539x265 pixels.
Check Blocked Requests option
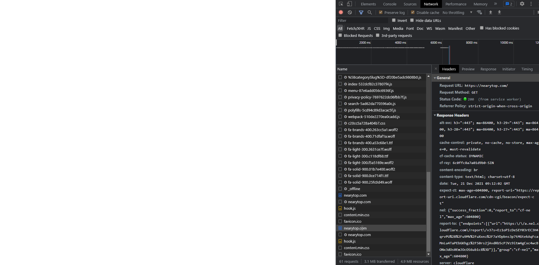(x=340, y=35)
